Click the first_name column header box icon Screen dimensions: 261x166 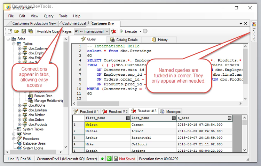pos(128,118)
